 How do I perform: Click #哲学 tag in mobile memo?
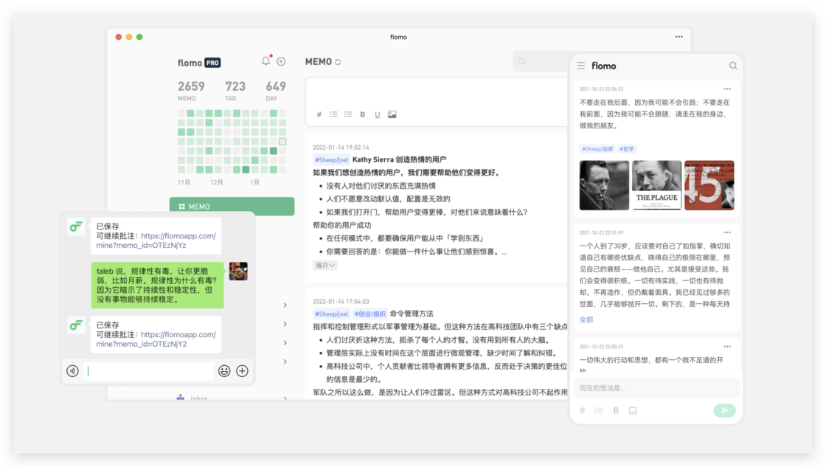tap(627, 149)
